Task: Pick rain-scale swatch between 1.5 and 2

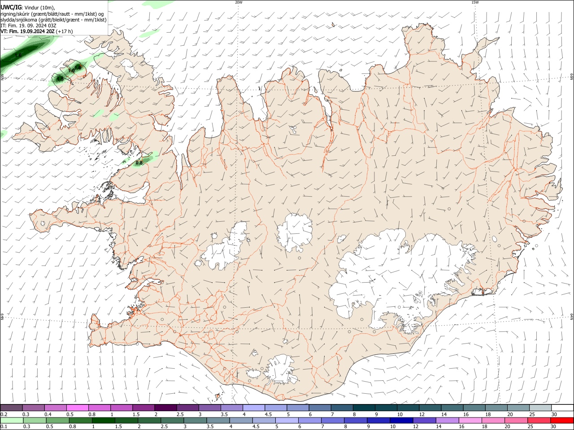Action: point(126,420)
